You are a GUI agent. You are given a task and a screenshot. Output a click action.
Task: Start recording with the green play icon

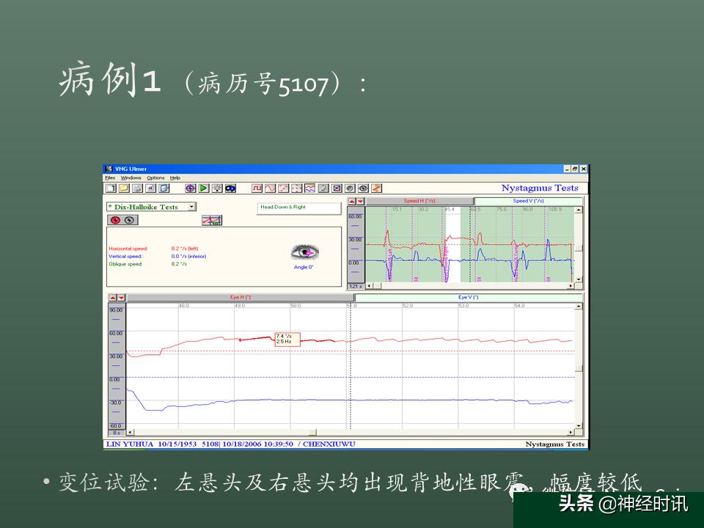tap(203, 188)
